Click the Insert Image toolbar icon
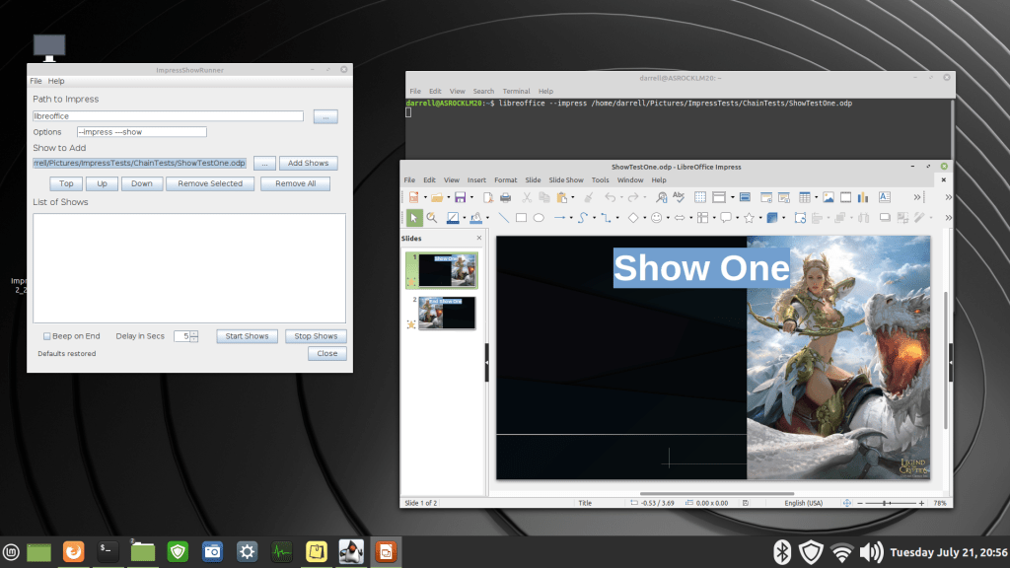Viewport: 1010px width, 568px height. (829, 197)
